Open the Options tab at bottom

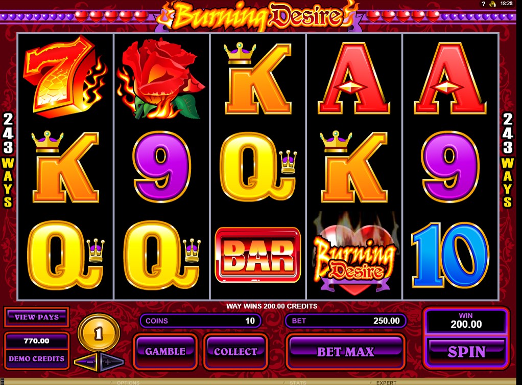click(128, 382)
